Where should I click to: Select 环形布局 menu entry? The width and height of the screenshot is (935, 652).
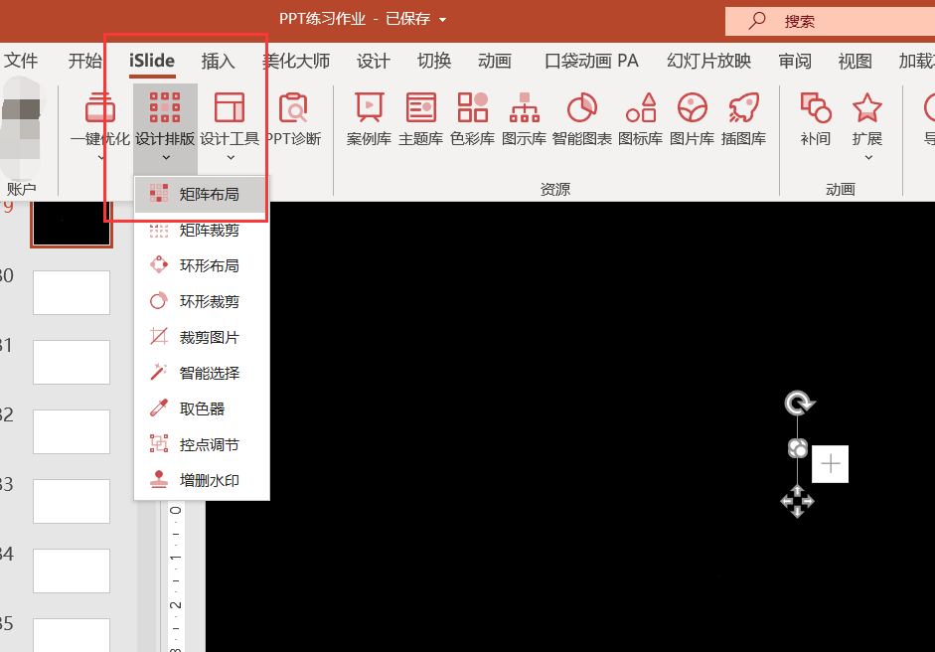201,265
